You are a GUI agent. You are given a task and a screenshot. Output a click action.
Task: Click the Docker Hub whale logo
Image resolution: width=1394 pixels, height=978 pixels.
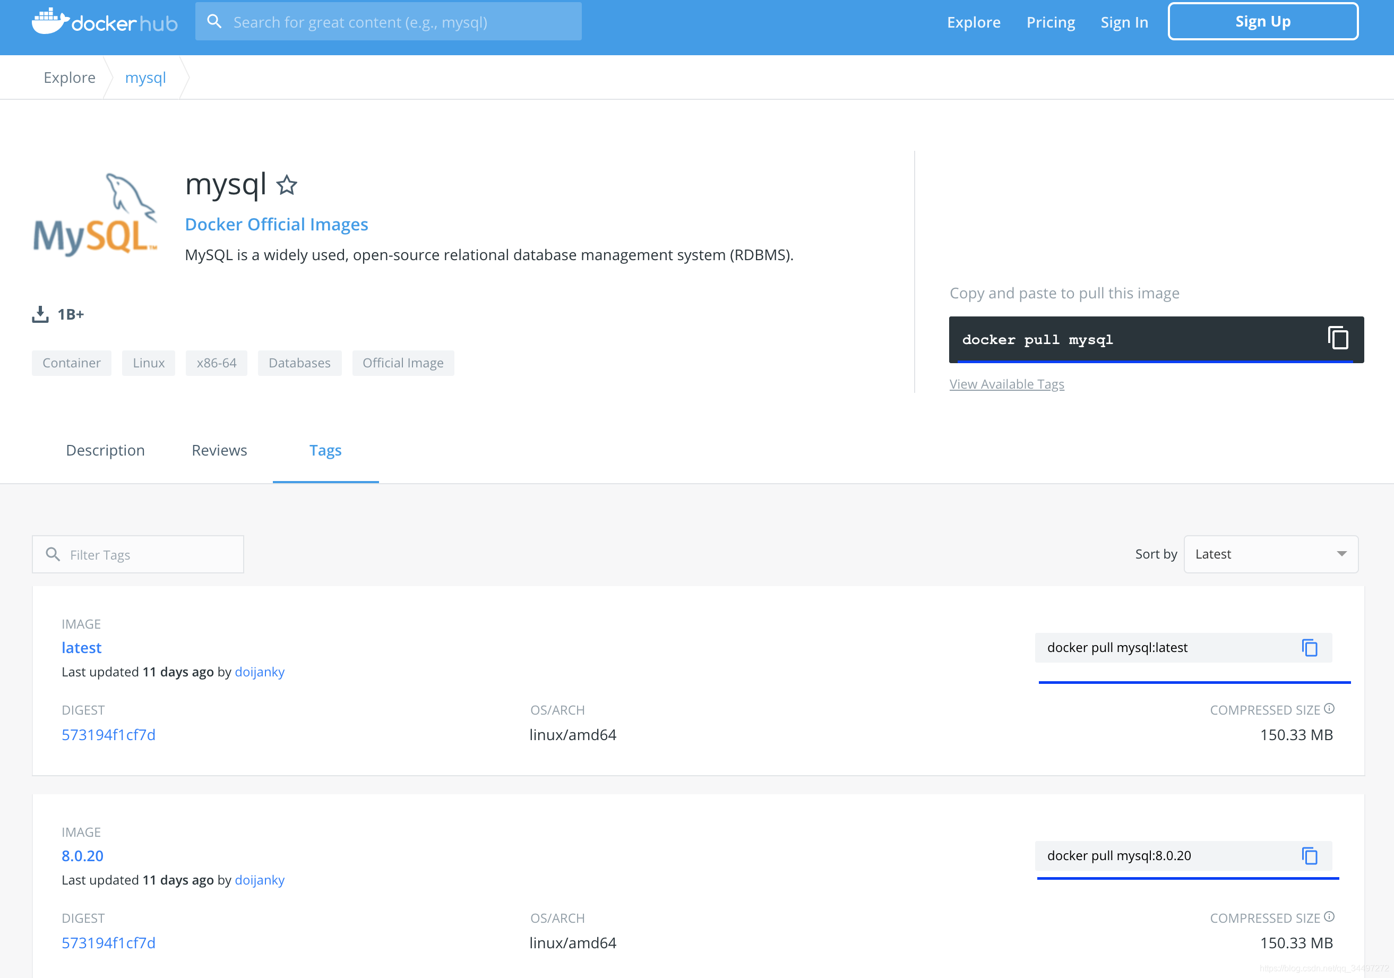(x=105, y=22)
